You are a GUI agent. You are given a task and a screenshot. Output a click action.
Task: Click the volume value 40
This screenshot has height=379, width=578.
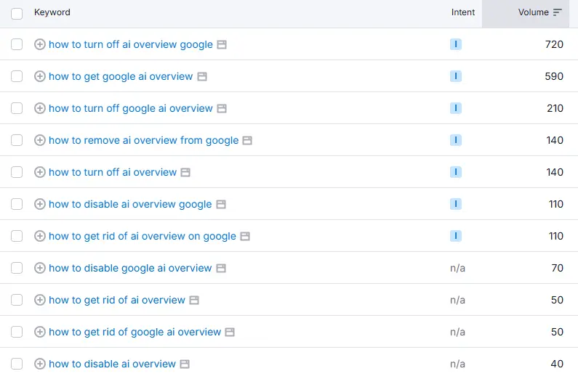pyautogui.click(x=557, y=364)
